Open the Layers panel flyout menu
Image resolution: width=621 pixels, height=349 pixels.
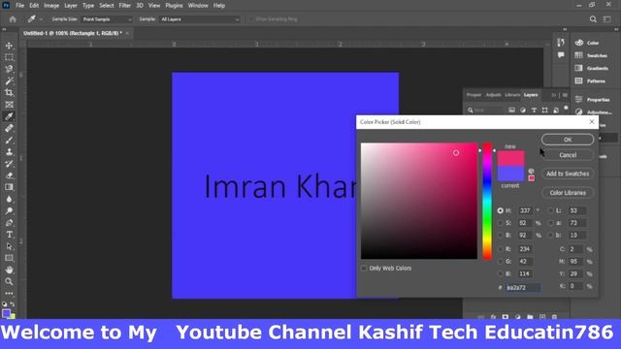(x=565, y=95)
